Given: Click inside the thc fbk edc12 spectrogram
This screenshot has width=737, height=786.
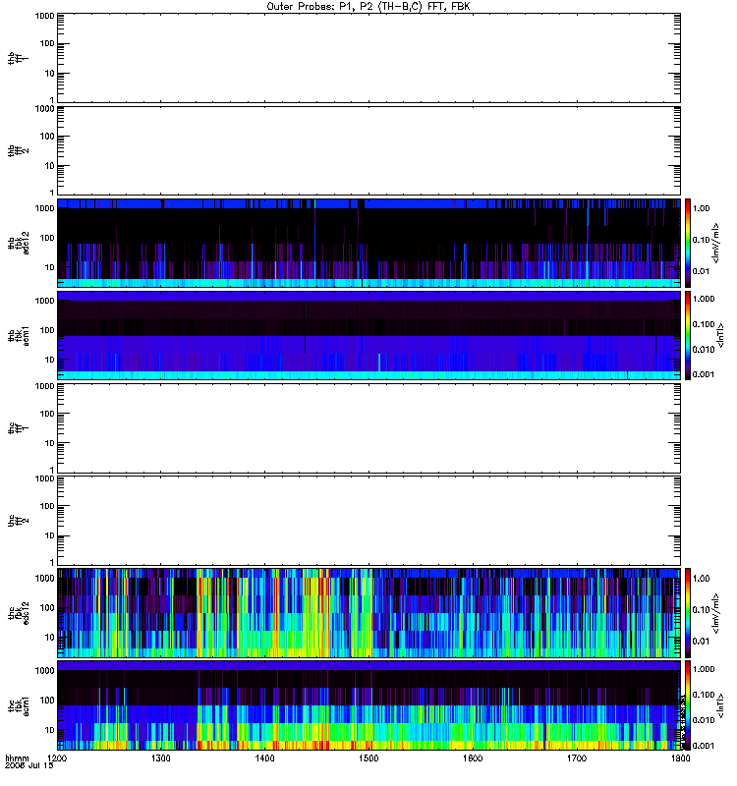Looking at the screenshot, I should tap(368, 613).
